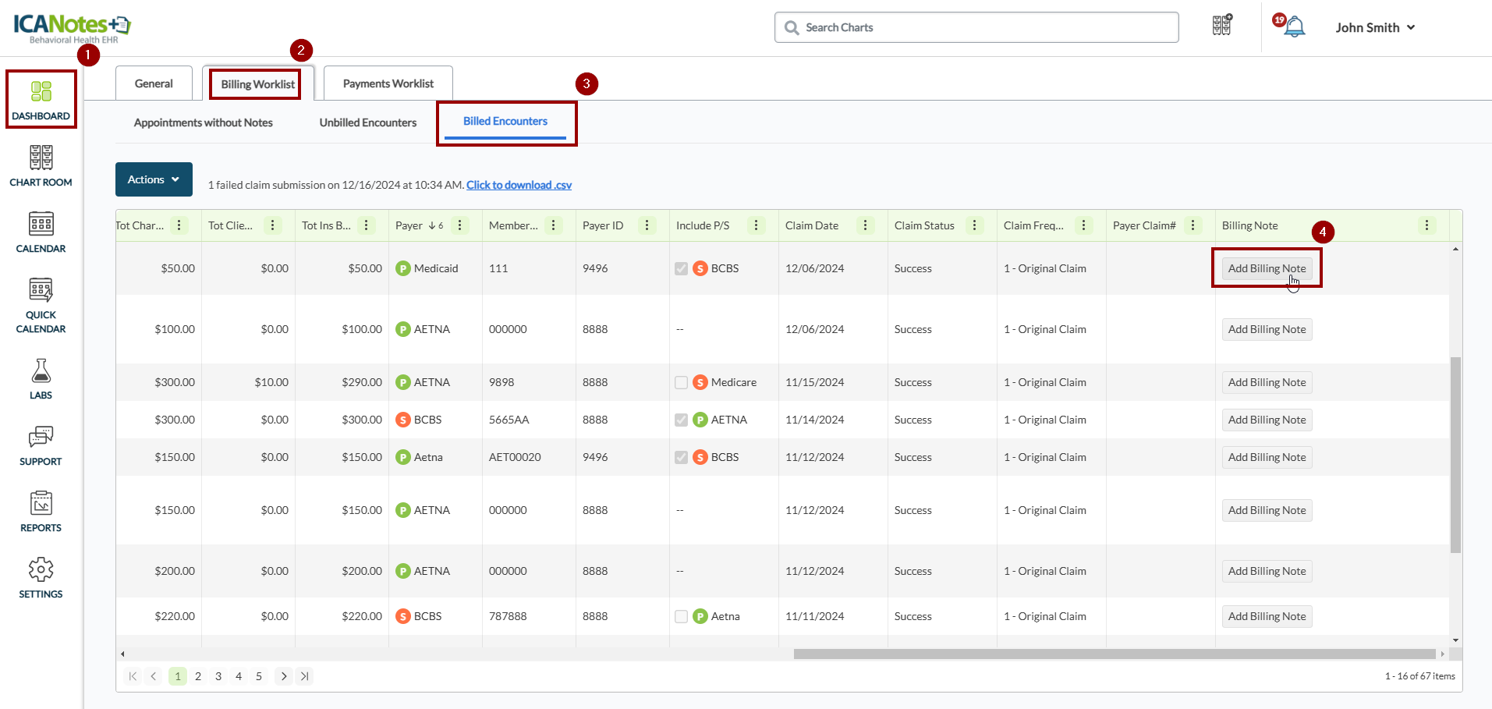Open the Chart Room sidebar icon

coord(41,165)
